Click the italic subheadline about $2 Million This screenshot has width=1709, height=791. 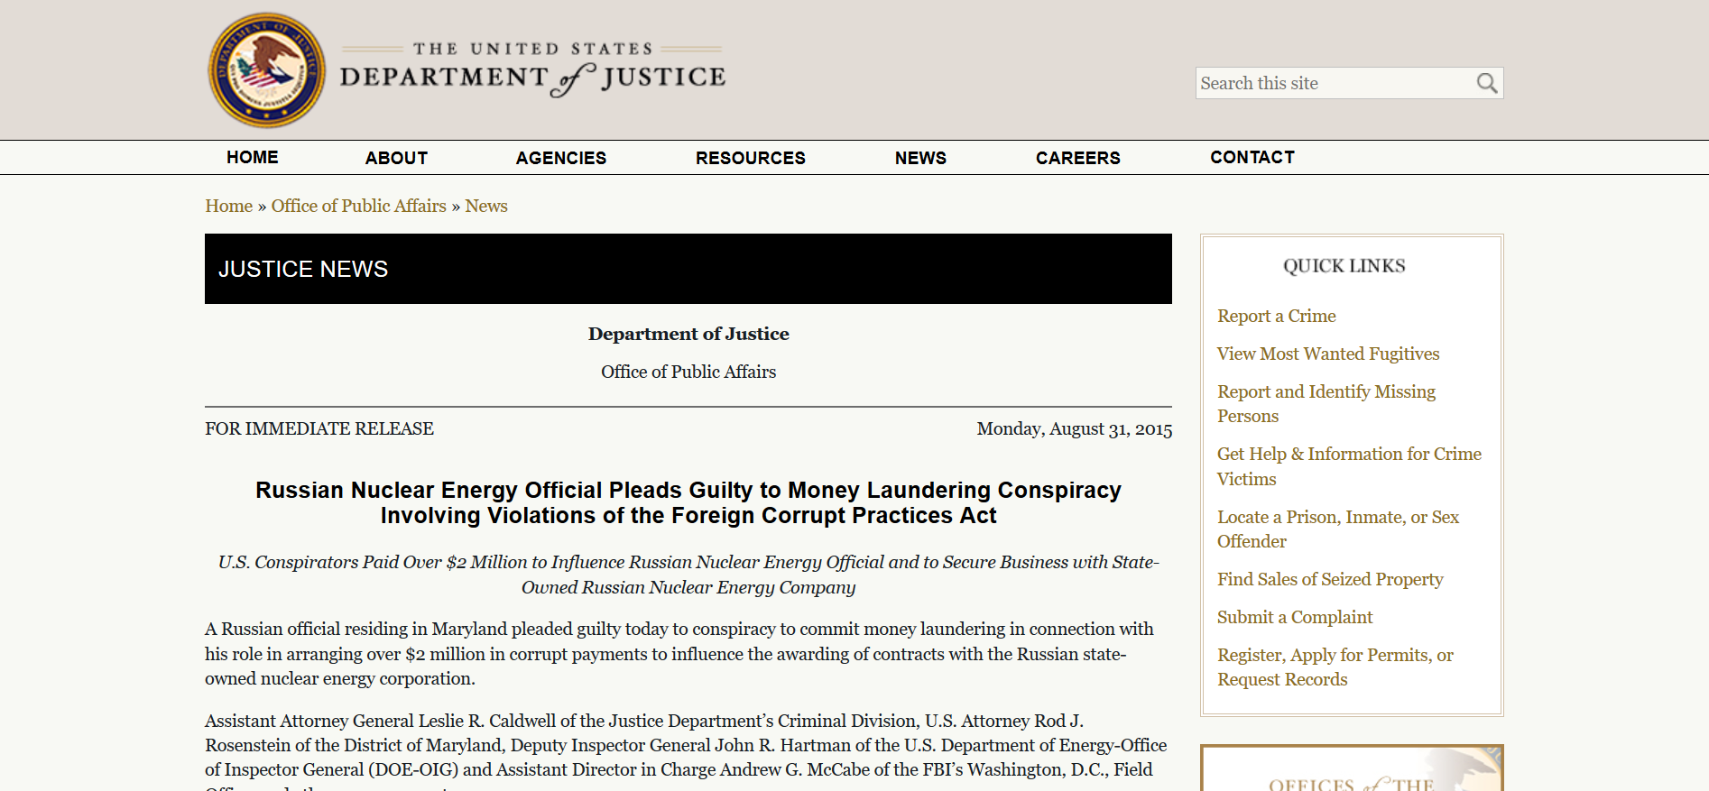(x=688, y=575)
